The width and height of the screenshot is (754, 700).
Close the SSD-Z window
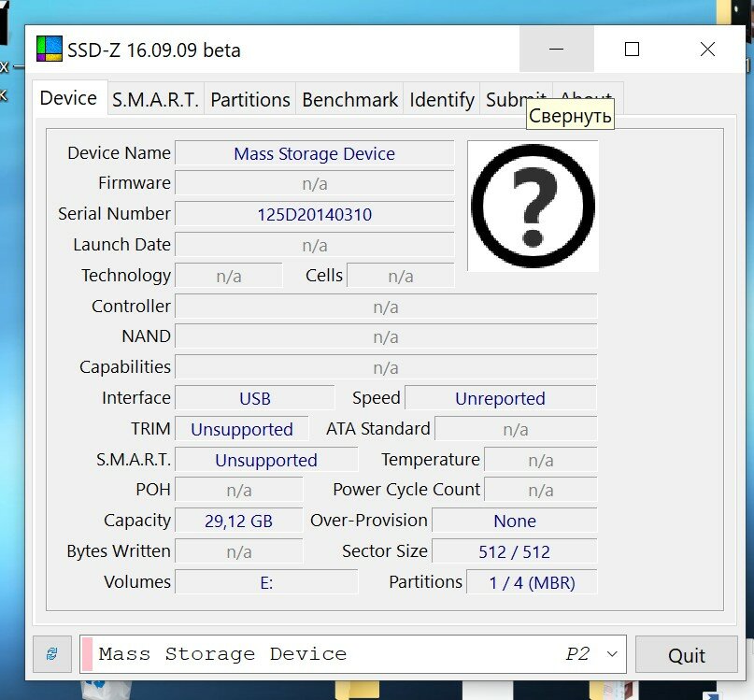point(707,50)
